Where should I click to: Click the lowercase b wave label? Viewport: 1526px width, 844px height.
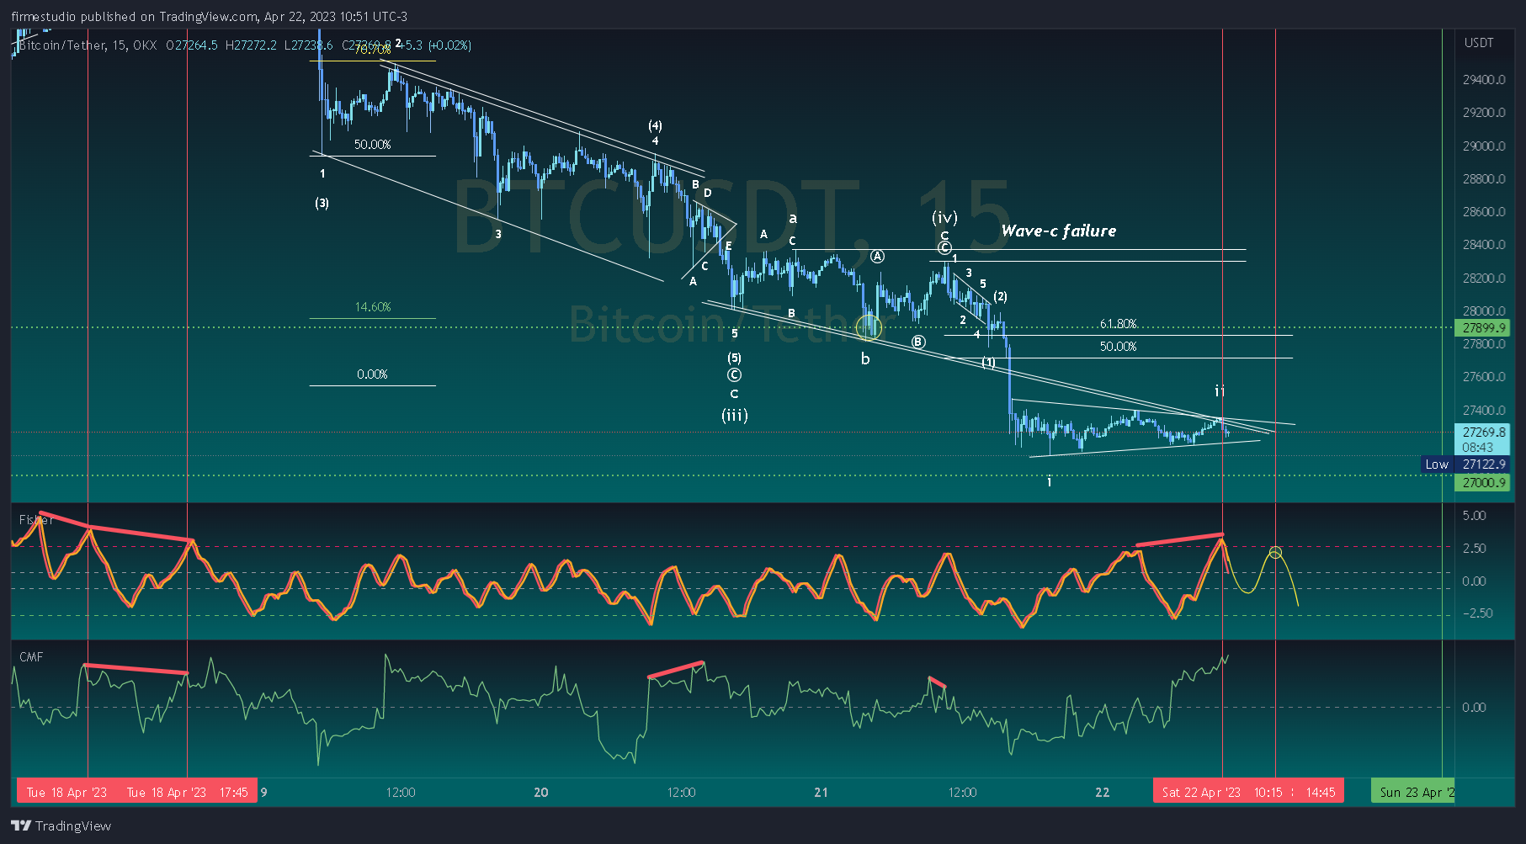(864, 359)
